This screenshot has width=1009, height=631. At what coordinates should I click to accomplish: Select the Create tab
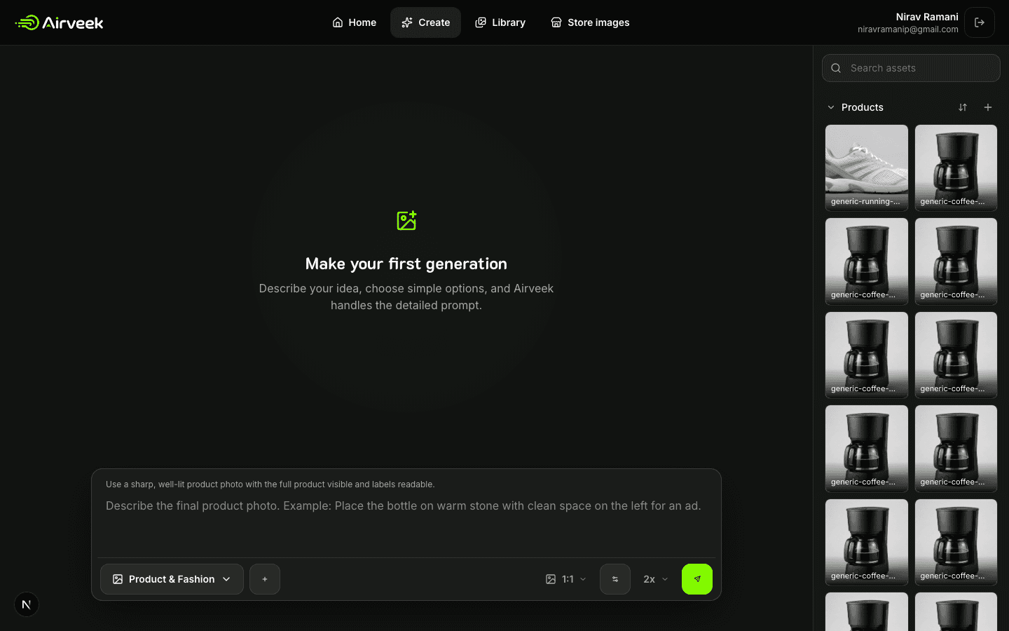point(425,22)
